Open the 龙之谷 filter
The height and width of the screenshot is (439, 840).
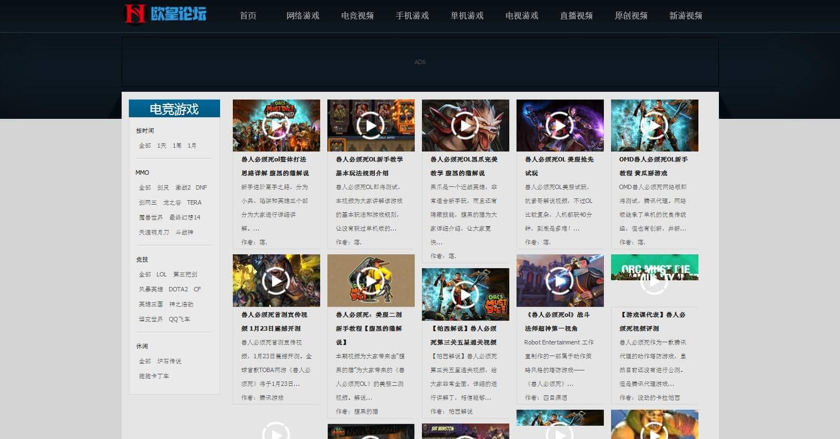172,202
